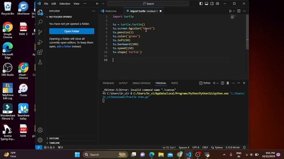
Task: Change indentation via Spaces: 4
Action: point(184,147)
